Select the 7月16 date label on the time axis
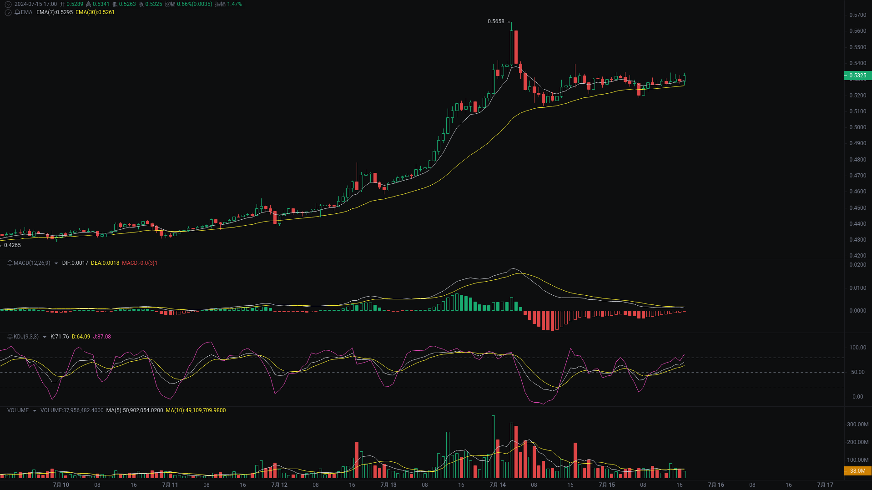This screenshot has width=872, height=490. click(716, 485)
